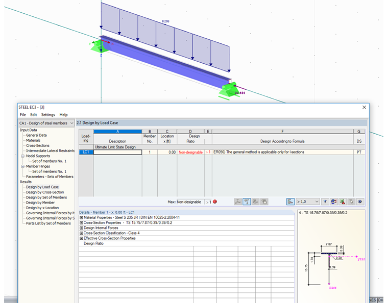Image resolution: width=388 pixels, height=303 pixels.
Task: Open Parameters - Sets of Members
Action: (x=50, y=176)
